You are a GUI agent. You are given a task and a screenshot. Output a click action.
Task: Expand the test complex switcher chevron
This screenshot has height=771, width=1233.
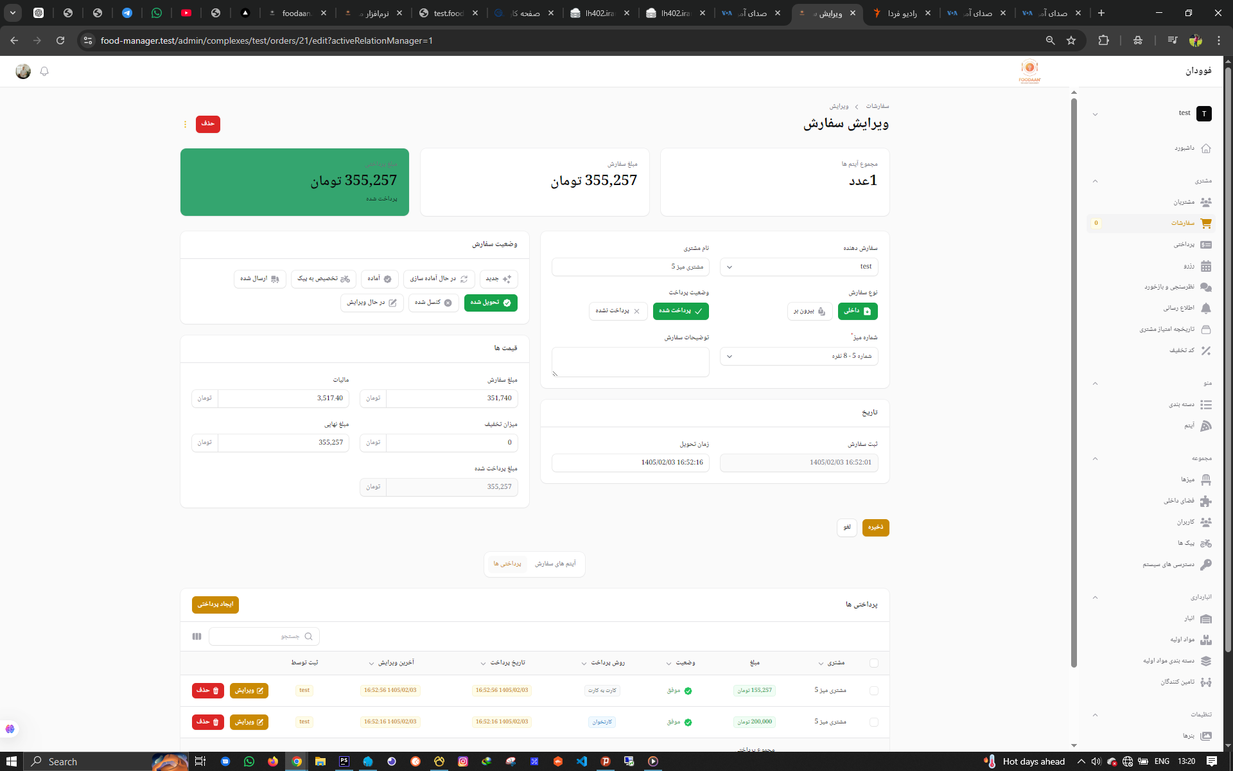tap(1095, 114)
